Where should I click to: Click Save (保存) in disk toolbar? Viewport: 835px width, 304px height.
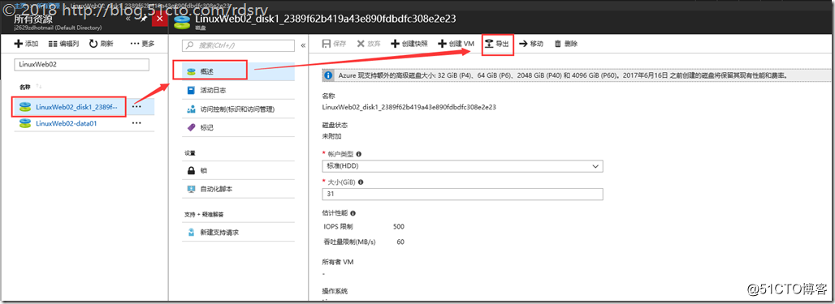[x=335, y=44]
